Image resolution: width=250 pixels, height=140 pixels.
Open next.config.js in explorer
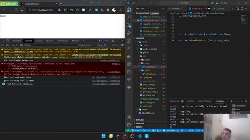tap(149, 85)
